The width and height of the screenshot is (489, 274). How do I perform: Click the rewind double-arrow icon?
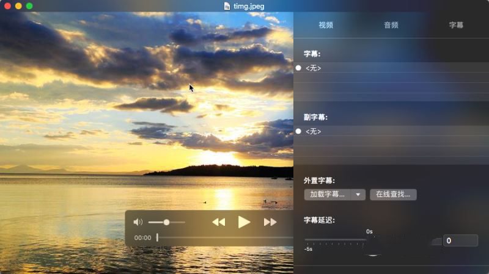click(x=218, y=222)
